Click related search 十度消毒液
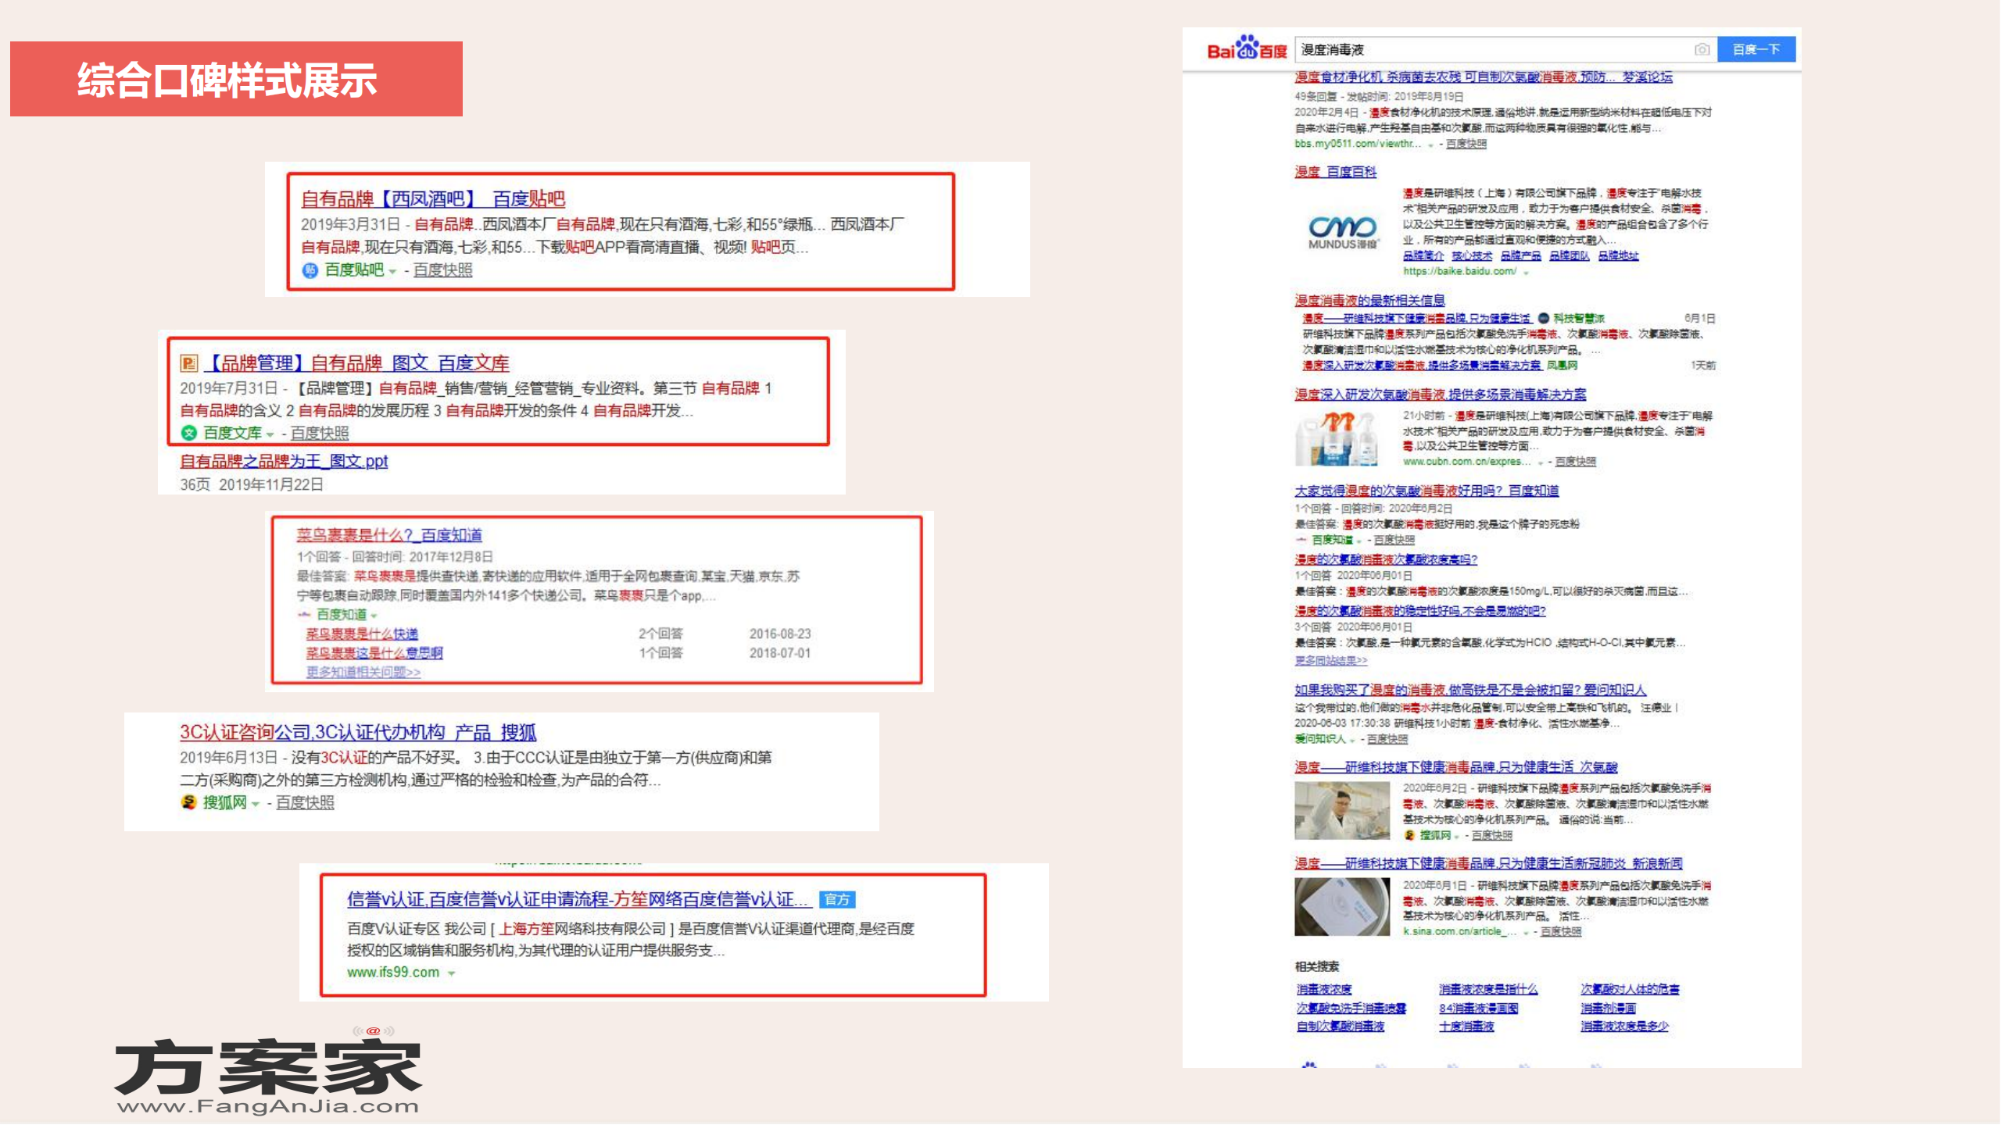Screen dimensions: 2001x1125 pos(1466,1026)
